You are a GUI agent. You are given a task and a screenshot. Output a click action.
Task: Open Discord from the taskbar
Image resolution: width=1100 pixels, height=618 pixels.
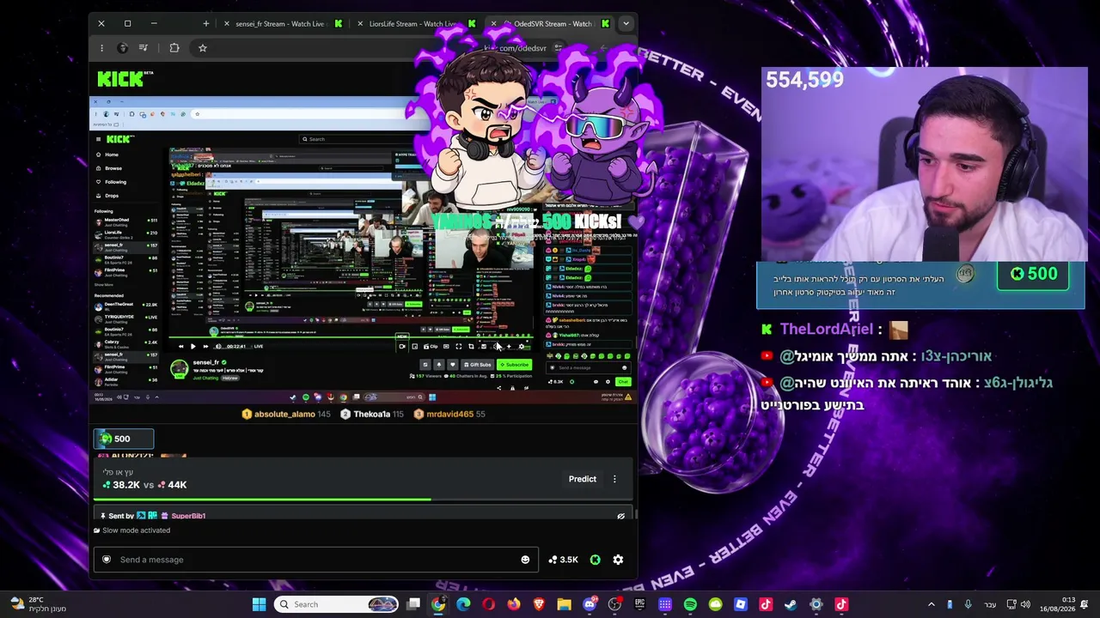point(590,604)
